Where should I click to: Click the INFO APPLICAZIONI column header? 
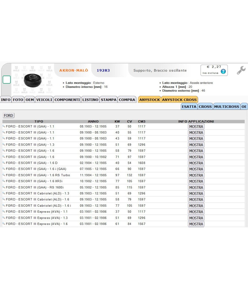pos(196,121)
